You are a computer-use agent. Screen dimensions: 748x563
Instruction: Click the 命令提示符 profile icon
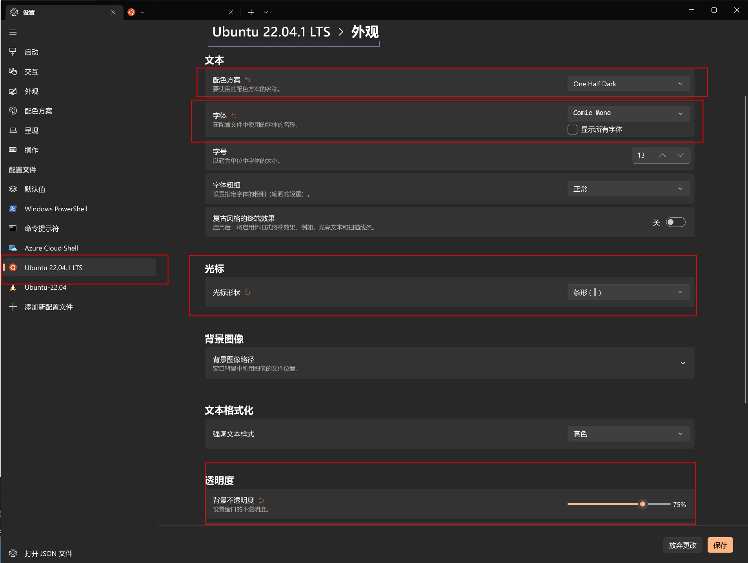(13, 228)
